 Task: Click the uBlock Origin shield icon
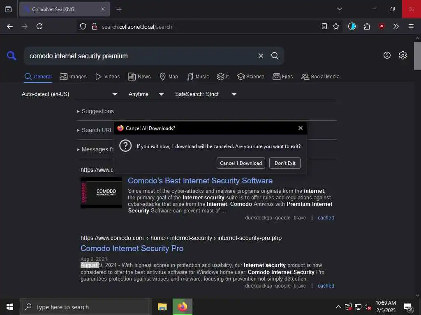click(x=381, y=26)
